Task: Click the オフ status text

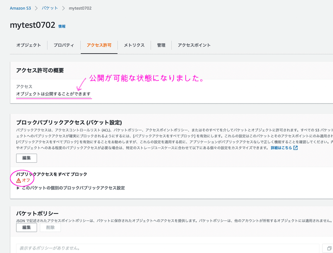Action: (x=26, y=180)
